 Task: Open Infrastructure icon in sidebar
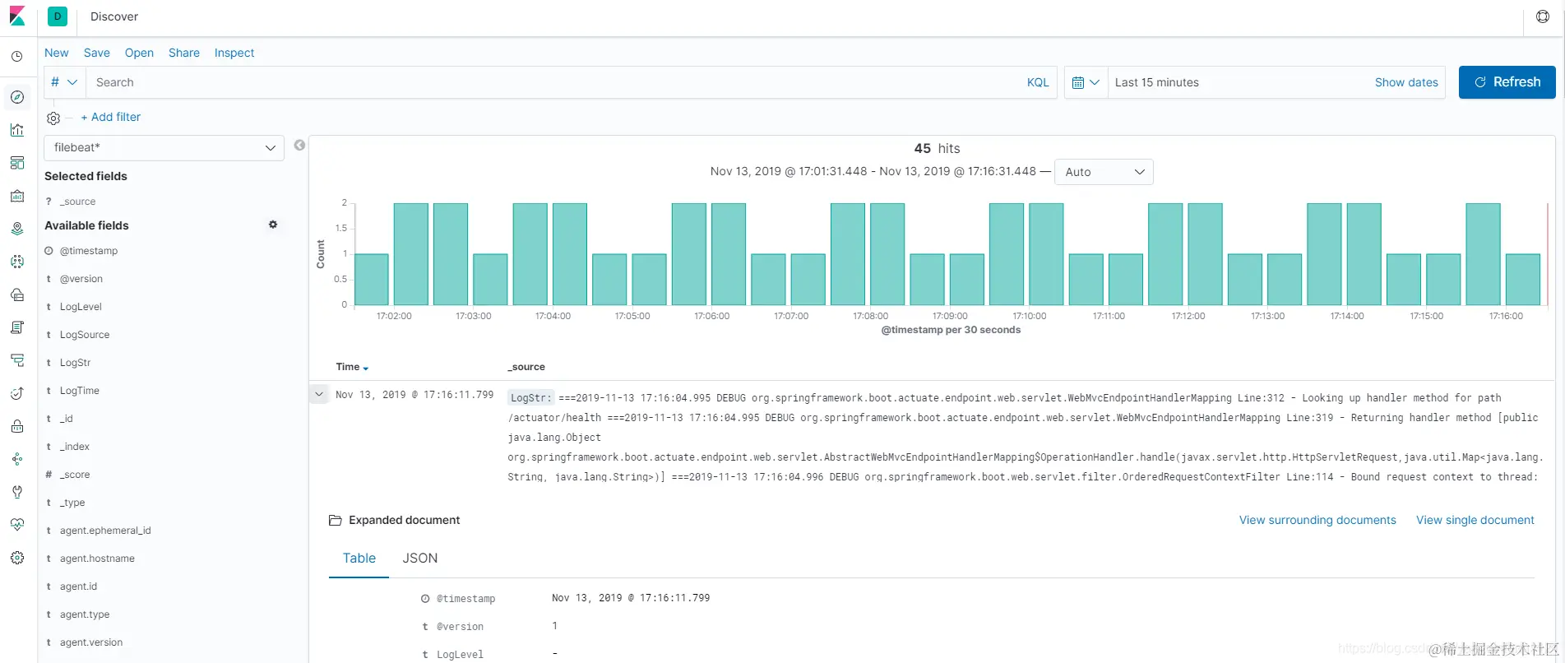tap(17, 294)
